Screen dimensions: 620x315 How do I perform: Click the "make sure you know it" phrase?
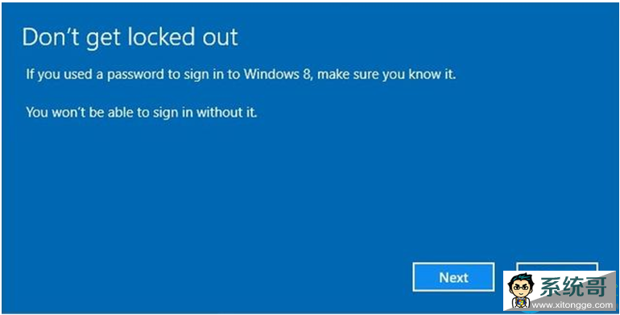pyautogui.click(x=386, y=74)
